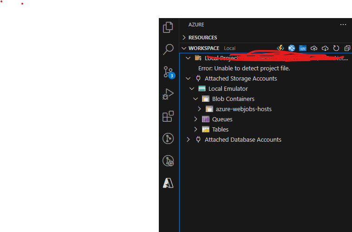Collapse the Local Project node
352x232 pixels.
(x=188, y=58)
